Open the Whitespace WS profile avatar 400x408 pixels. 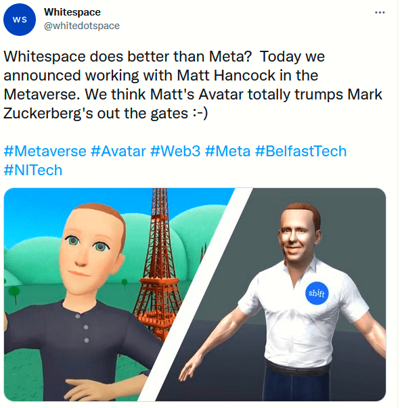20,20
